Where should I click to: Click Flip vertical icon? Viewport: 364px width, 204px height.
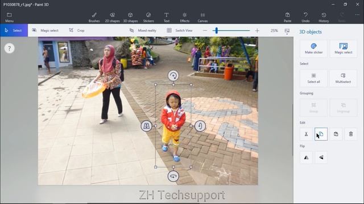(x=321, y=158)
